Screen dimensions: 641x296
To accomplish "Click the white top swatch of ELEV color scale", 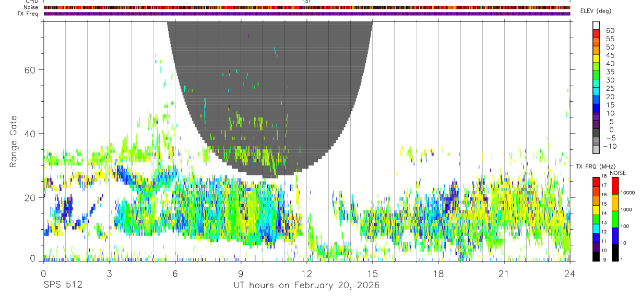I will 596,25.
